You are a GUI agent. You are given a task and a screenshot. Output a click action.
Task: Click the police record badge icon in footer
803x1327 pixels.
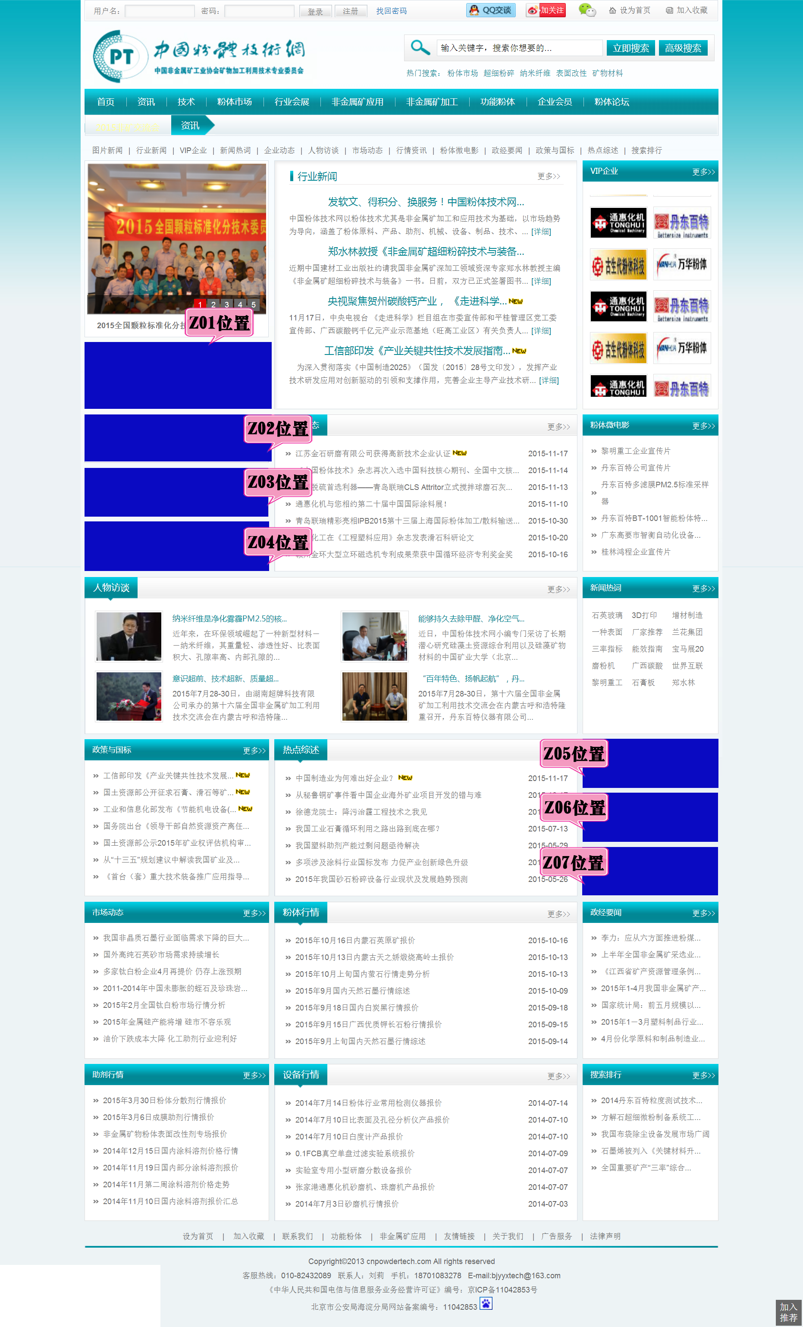(x=486, y=1304)
